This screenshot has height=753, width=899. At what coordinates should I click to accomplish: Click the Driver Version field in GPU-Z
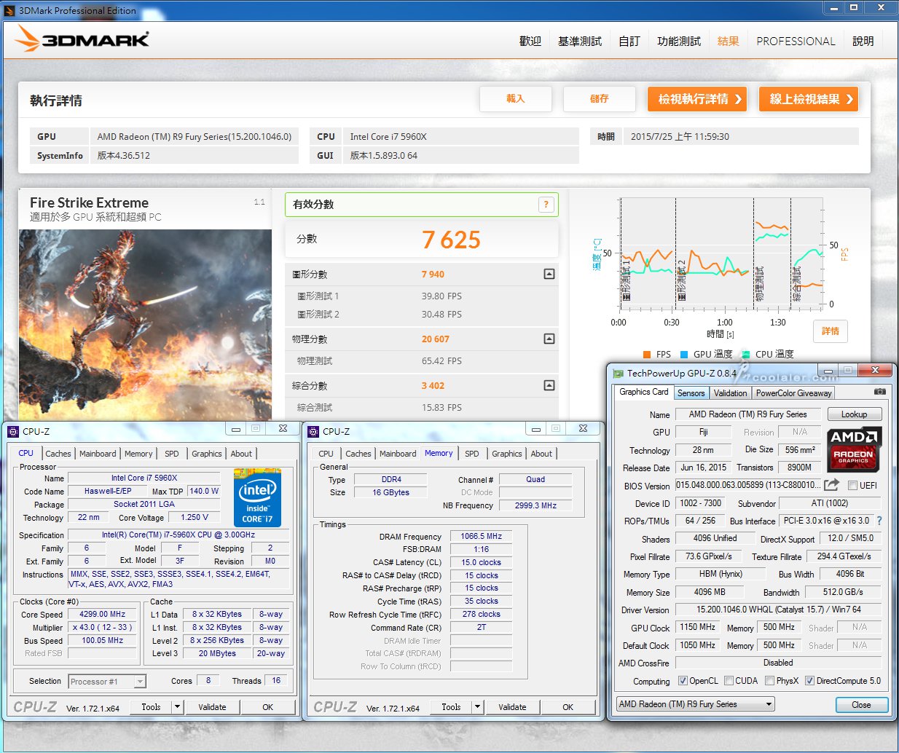pos(778,610)
